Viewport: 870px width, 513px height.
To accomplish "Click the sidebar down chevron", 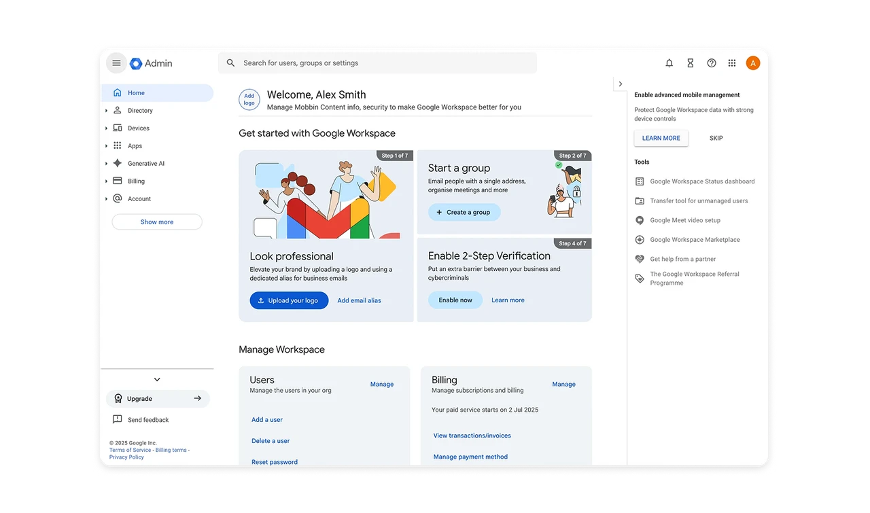I will pos(157,380).
